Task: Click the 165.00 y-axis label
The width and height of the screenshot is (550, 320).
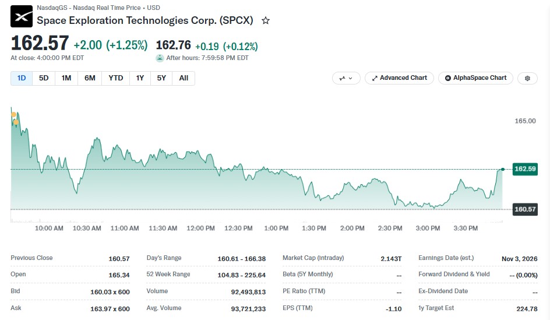Action: 525,121
